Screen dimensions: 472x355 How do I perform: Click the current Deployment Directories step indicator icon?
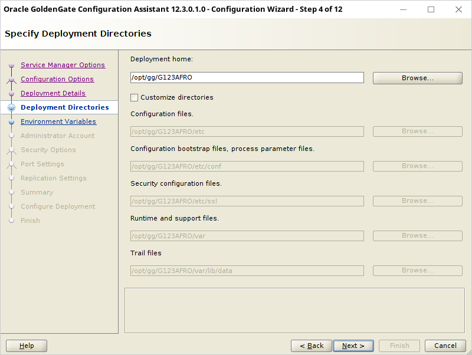coord(11,107)
